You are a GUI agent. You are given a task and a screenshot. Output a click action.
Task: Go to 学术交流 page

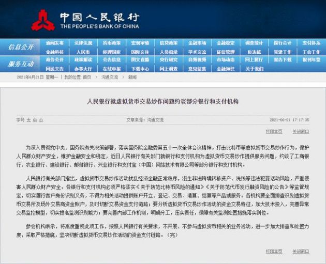[197, 52]
